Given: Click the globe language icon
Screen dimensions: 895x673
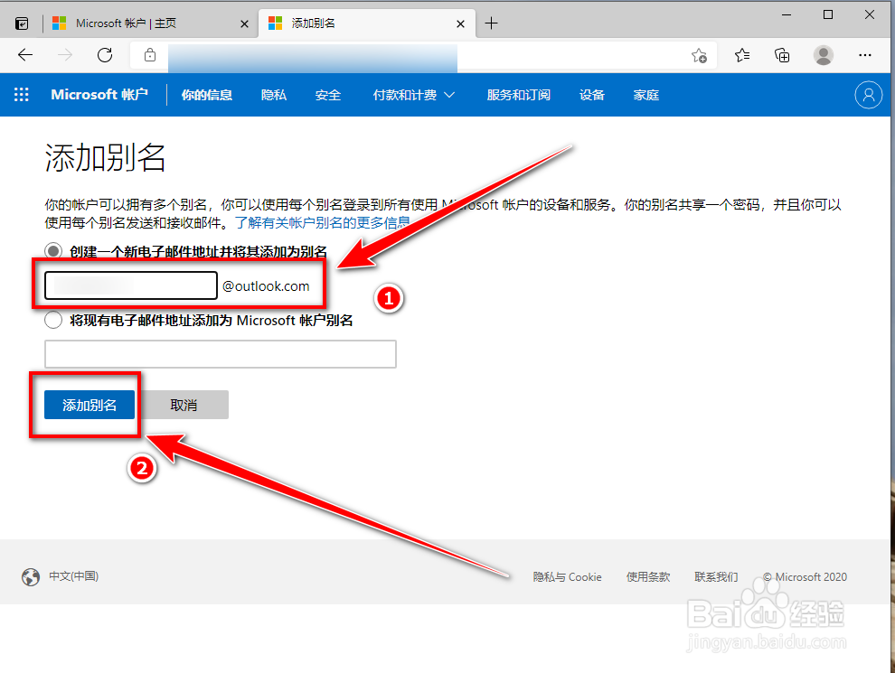Looking at the screenshot, I should coord(31,576).
